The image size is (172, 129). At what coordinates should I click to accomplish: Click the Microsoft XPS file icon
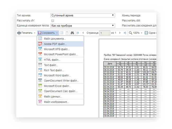tap(40, 49)
